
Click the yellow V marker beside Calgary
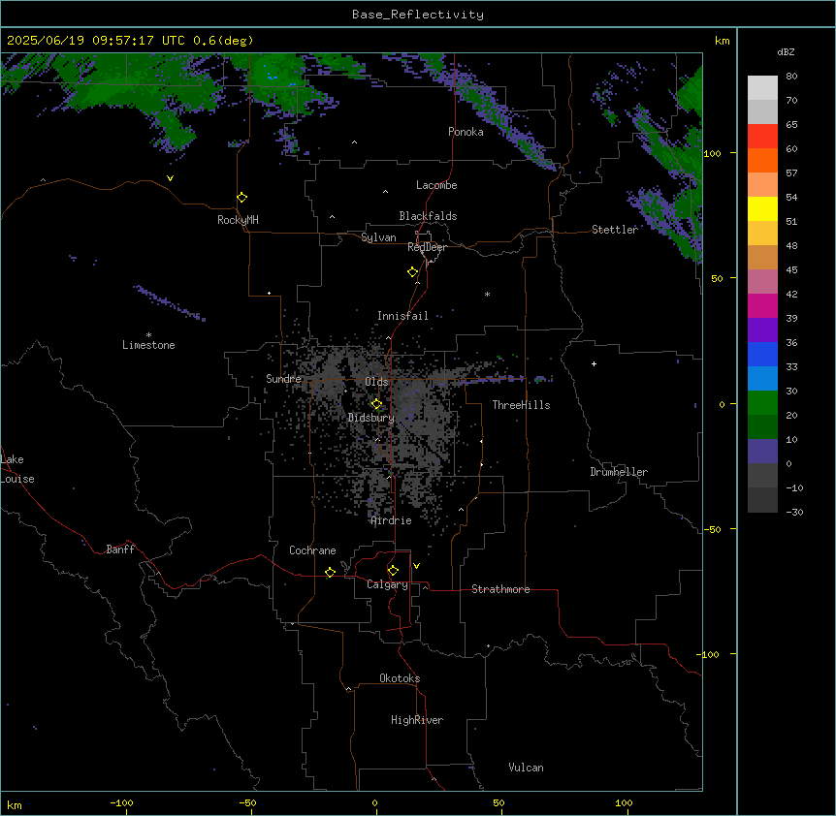pyautogui.click(x=416, y=566)
